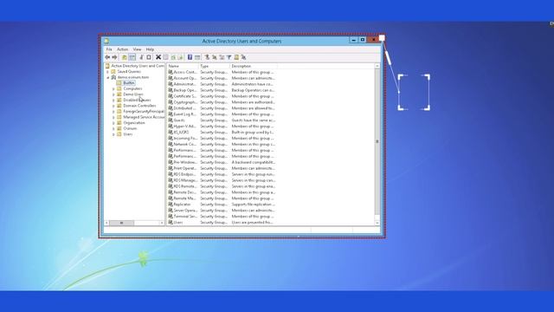Viewport: 554px width, 312px height.
Task: Select the Account Operators group row
Action: (222, 78)
